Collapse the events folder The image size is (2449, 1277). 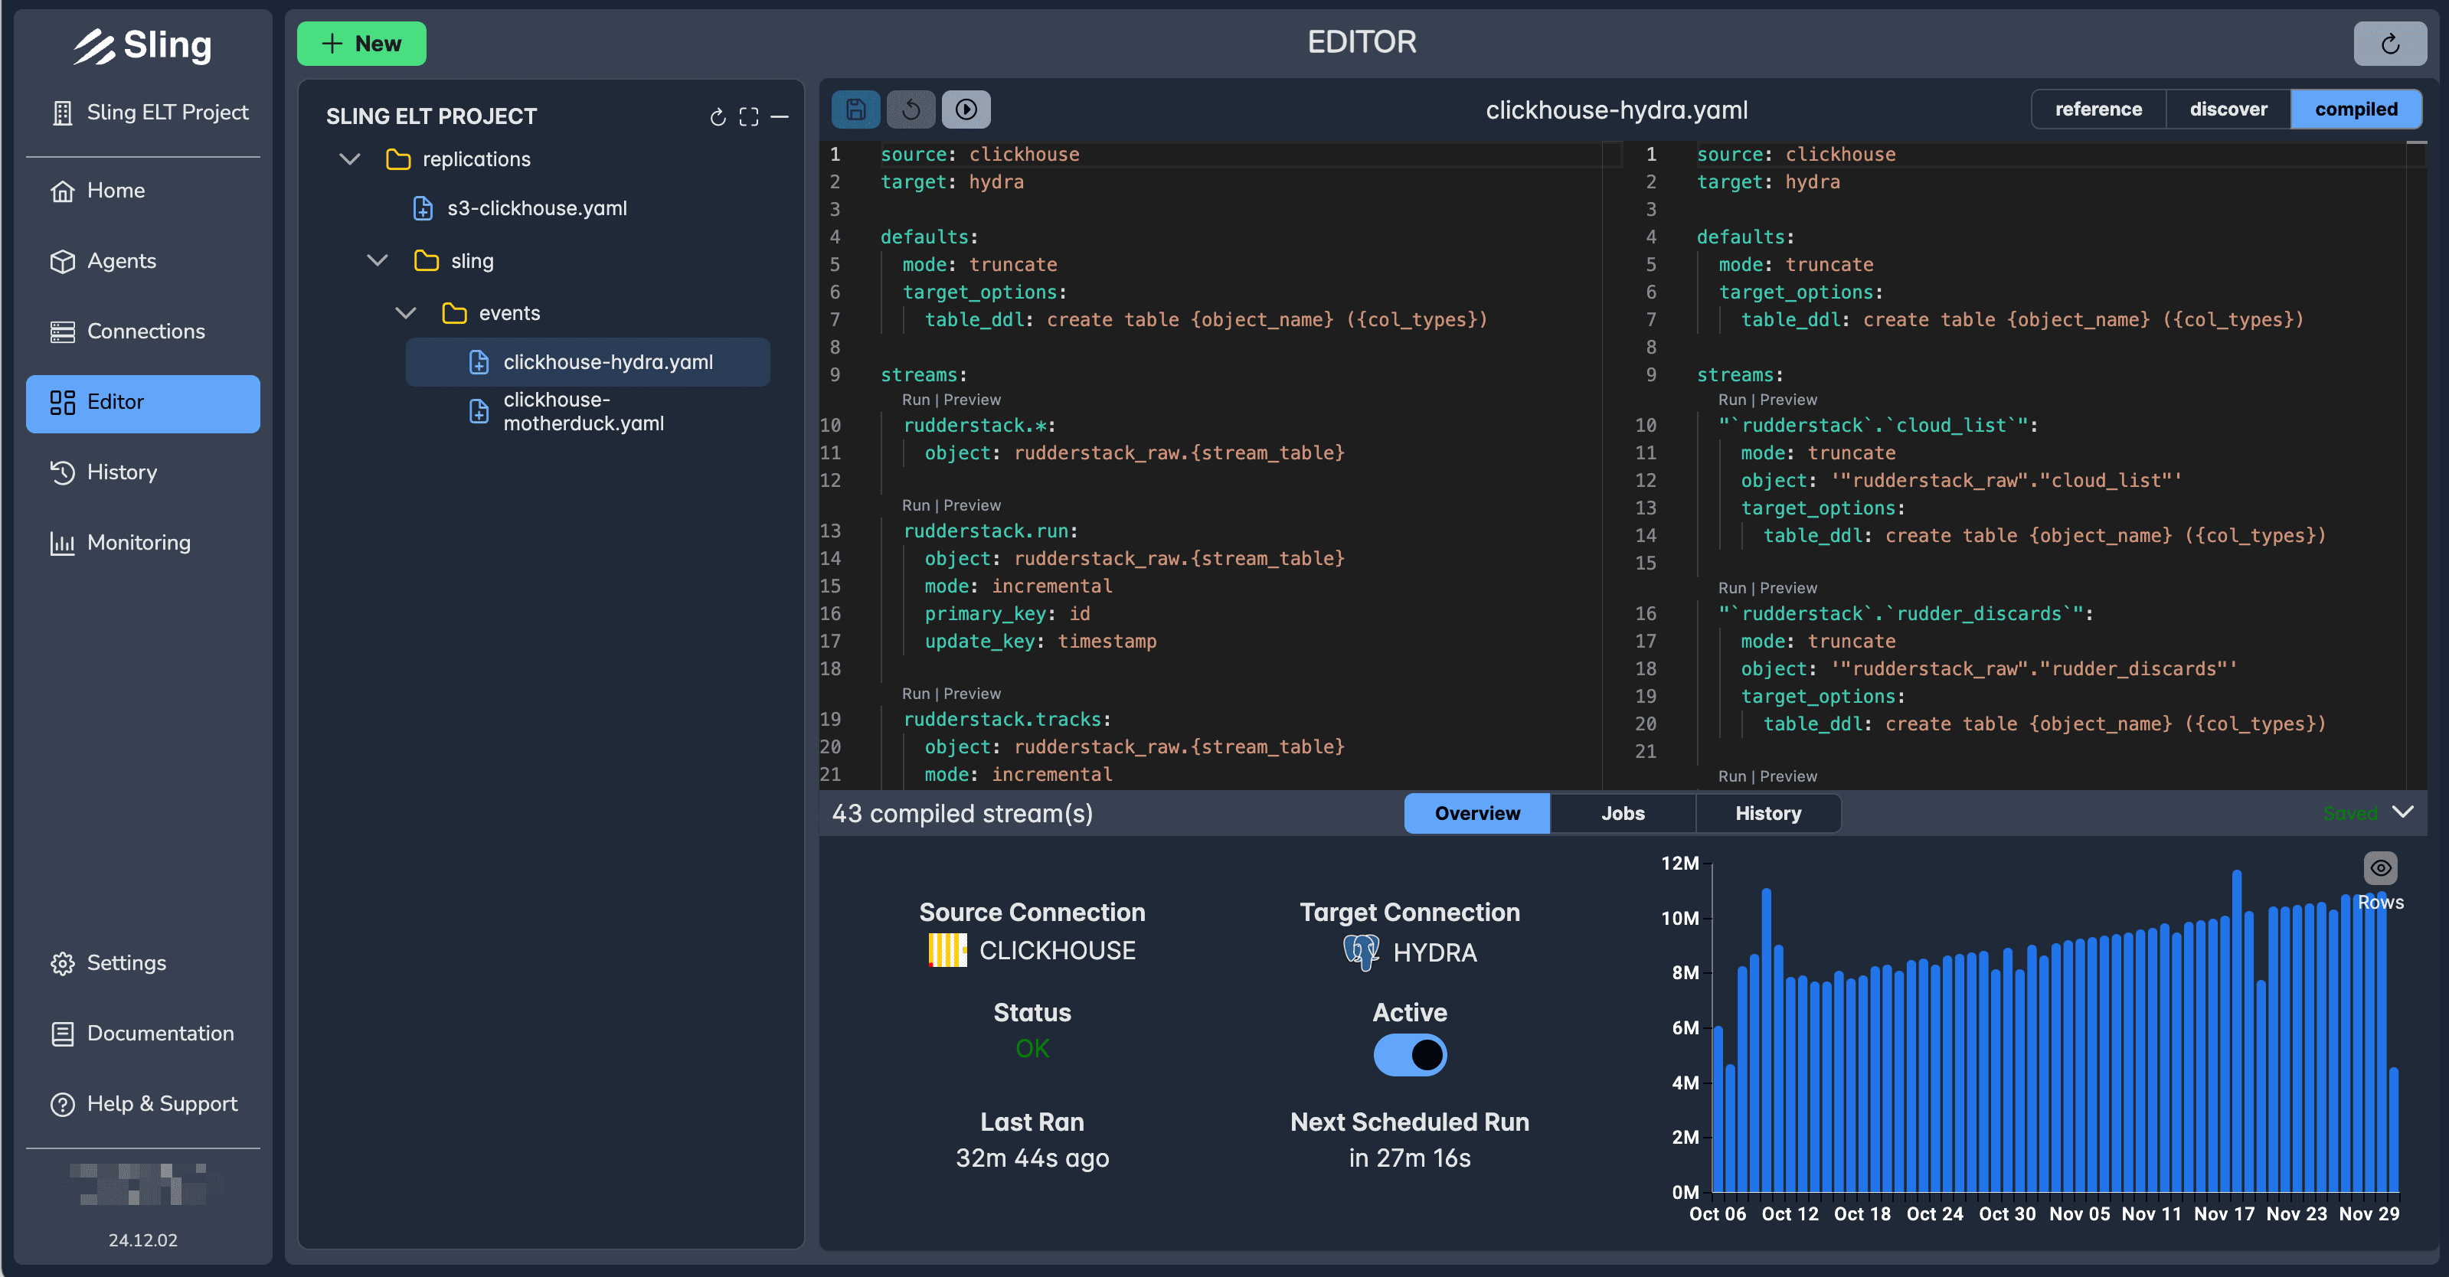point(406,312)
